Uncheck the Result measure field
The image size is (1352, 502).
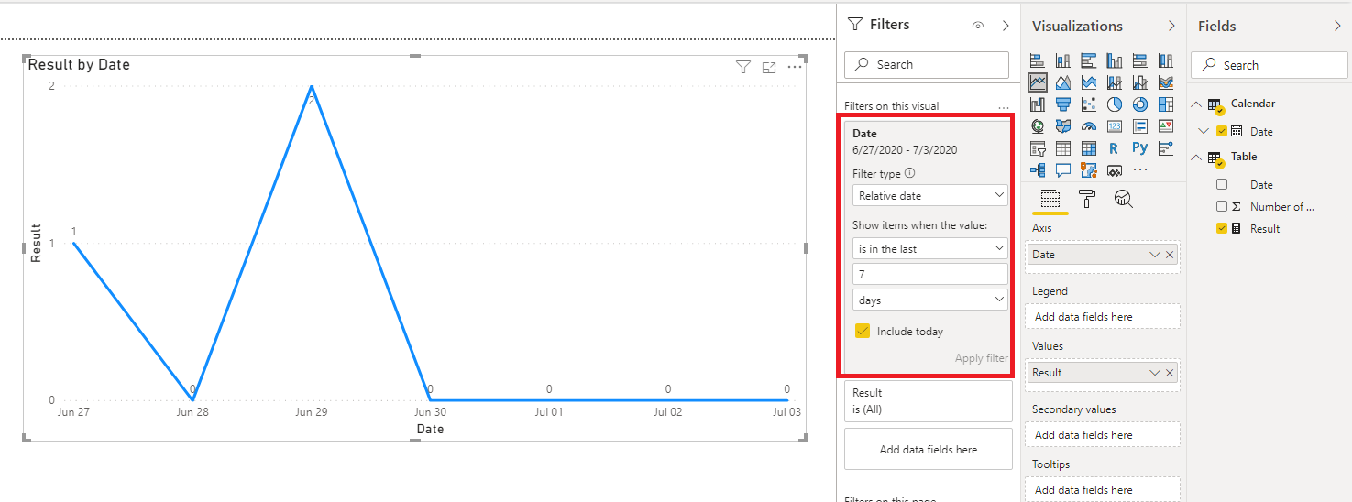pos(1222,228)
